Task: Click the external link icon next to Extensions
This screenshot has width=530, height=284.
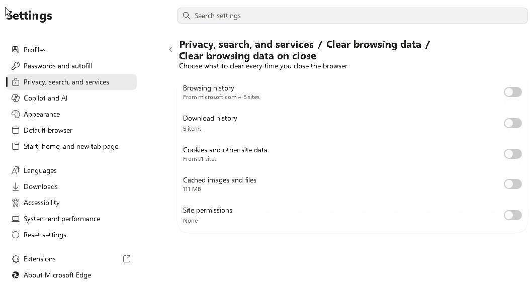Action: (127, 259)
